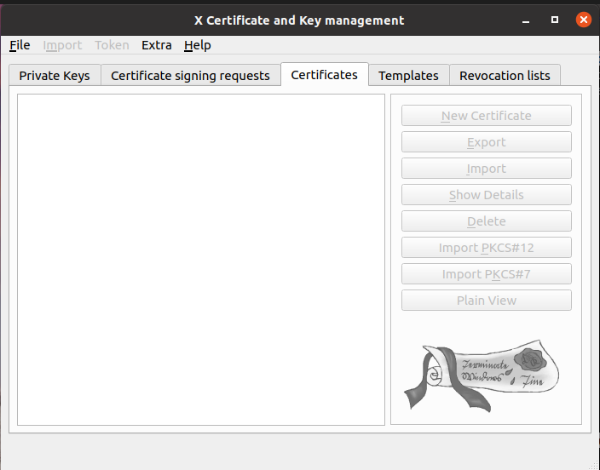The image size is (600, 470).
Task: Click the Import button in side panel
Action: coord(486,169)
